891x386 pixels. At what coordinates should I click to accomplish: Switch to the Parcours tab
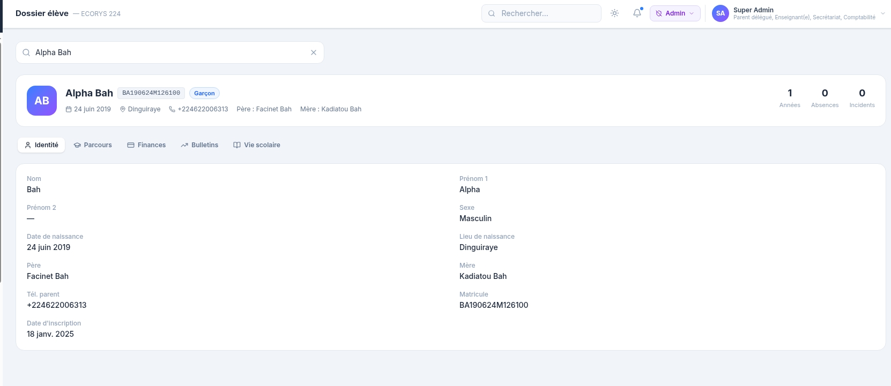[x=93, y=145]
